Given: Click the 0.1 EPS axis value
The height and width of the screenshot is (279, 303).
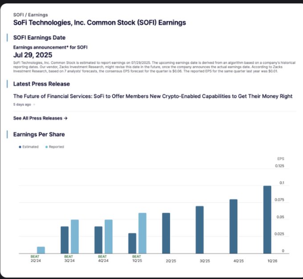Looking at the screenshot, I should click(x=282, y=183).
